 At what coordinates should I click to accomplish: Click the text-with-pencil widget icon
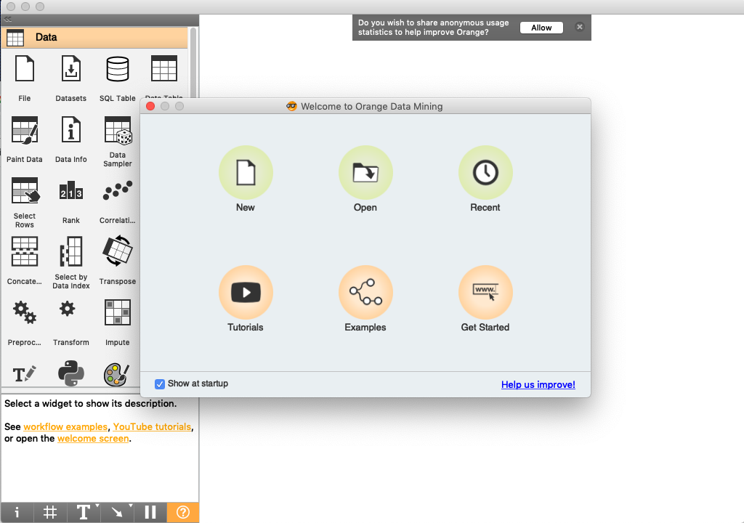24,374
